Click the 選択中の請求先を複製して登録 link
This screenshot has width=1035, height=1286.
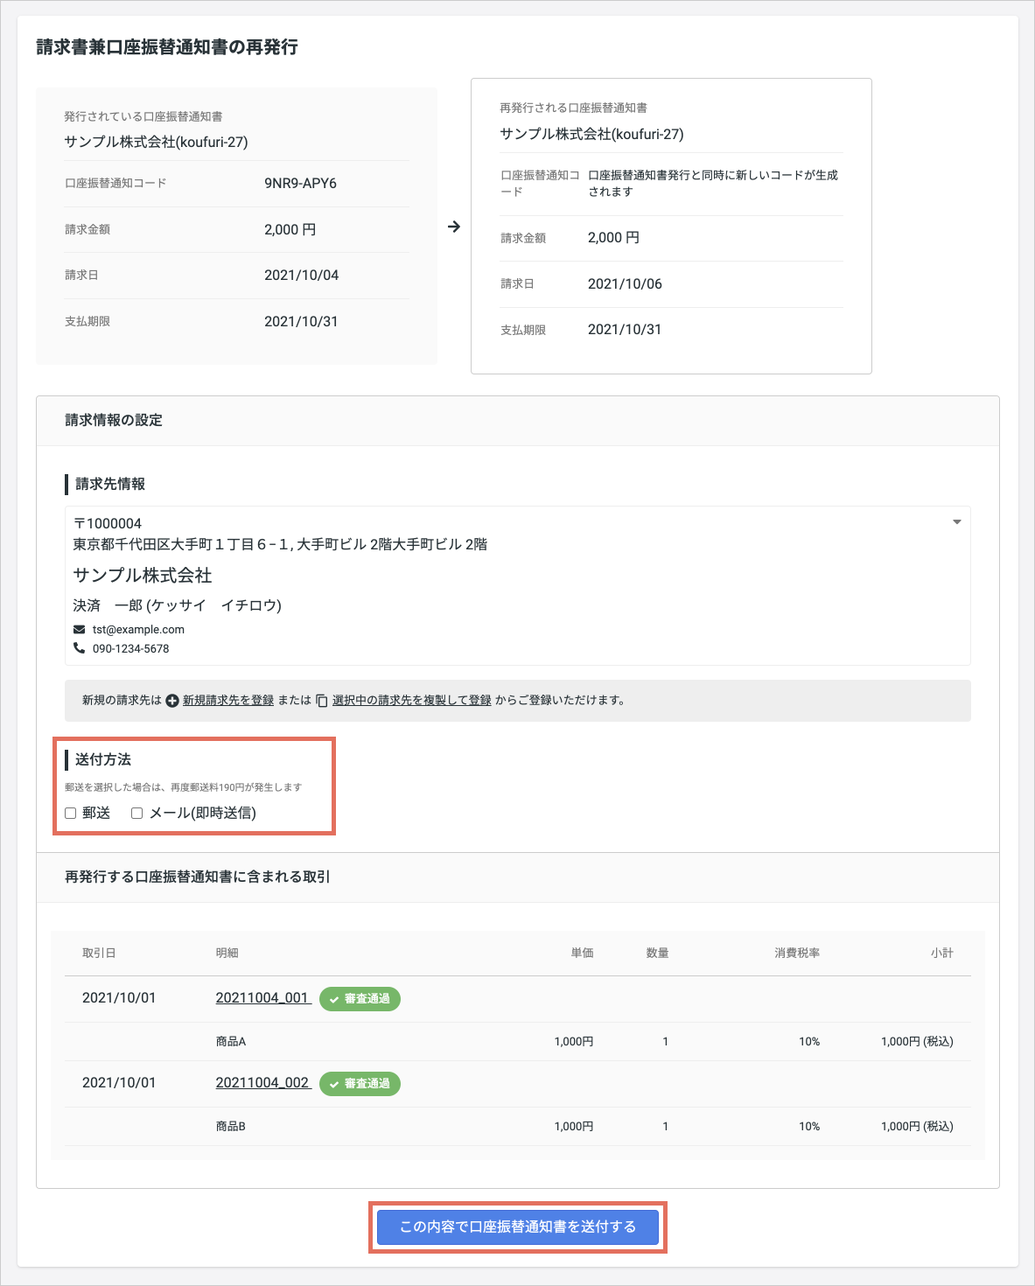click(x=412, y=700)
